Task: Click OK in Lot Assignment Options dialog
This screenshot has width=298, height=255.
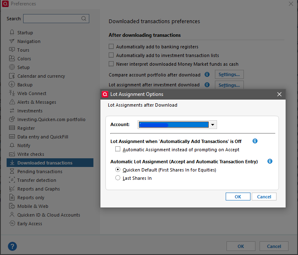Action: [238, 197]
